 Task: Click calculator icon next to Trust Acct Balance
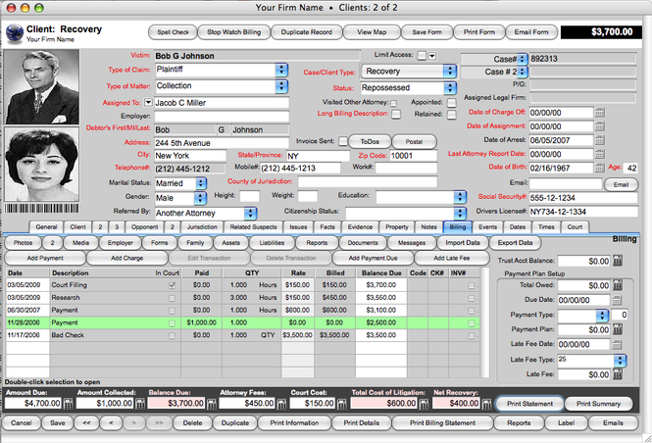(618, 261)
